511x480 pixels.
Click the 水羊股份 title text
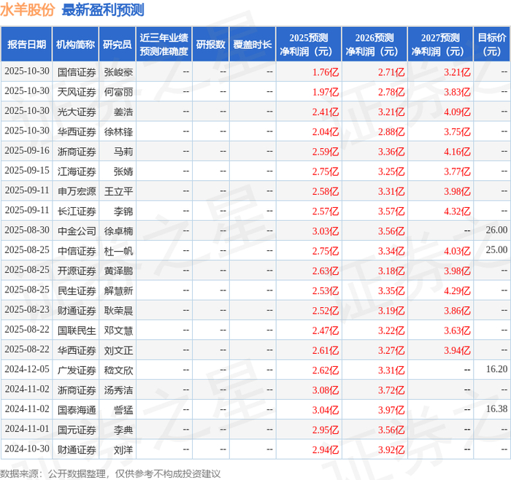[28, 9]
